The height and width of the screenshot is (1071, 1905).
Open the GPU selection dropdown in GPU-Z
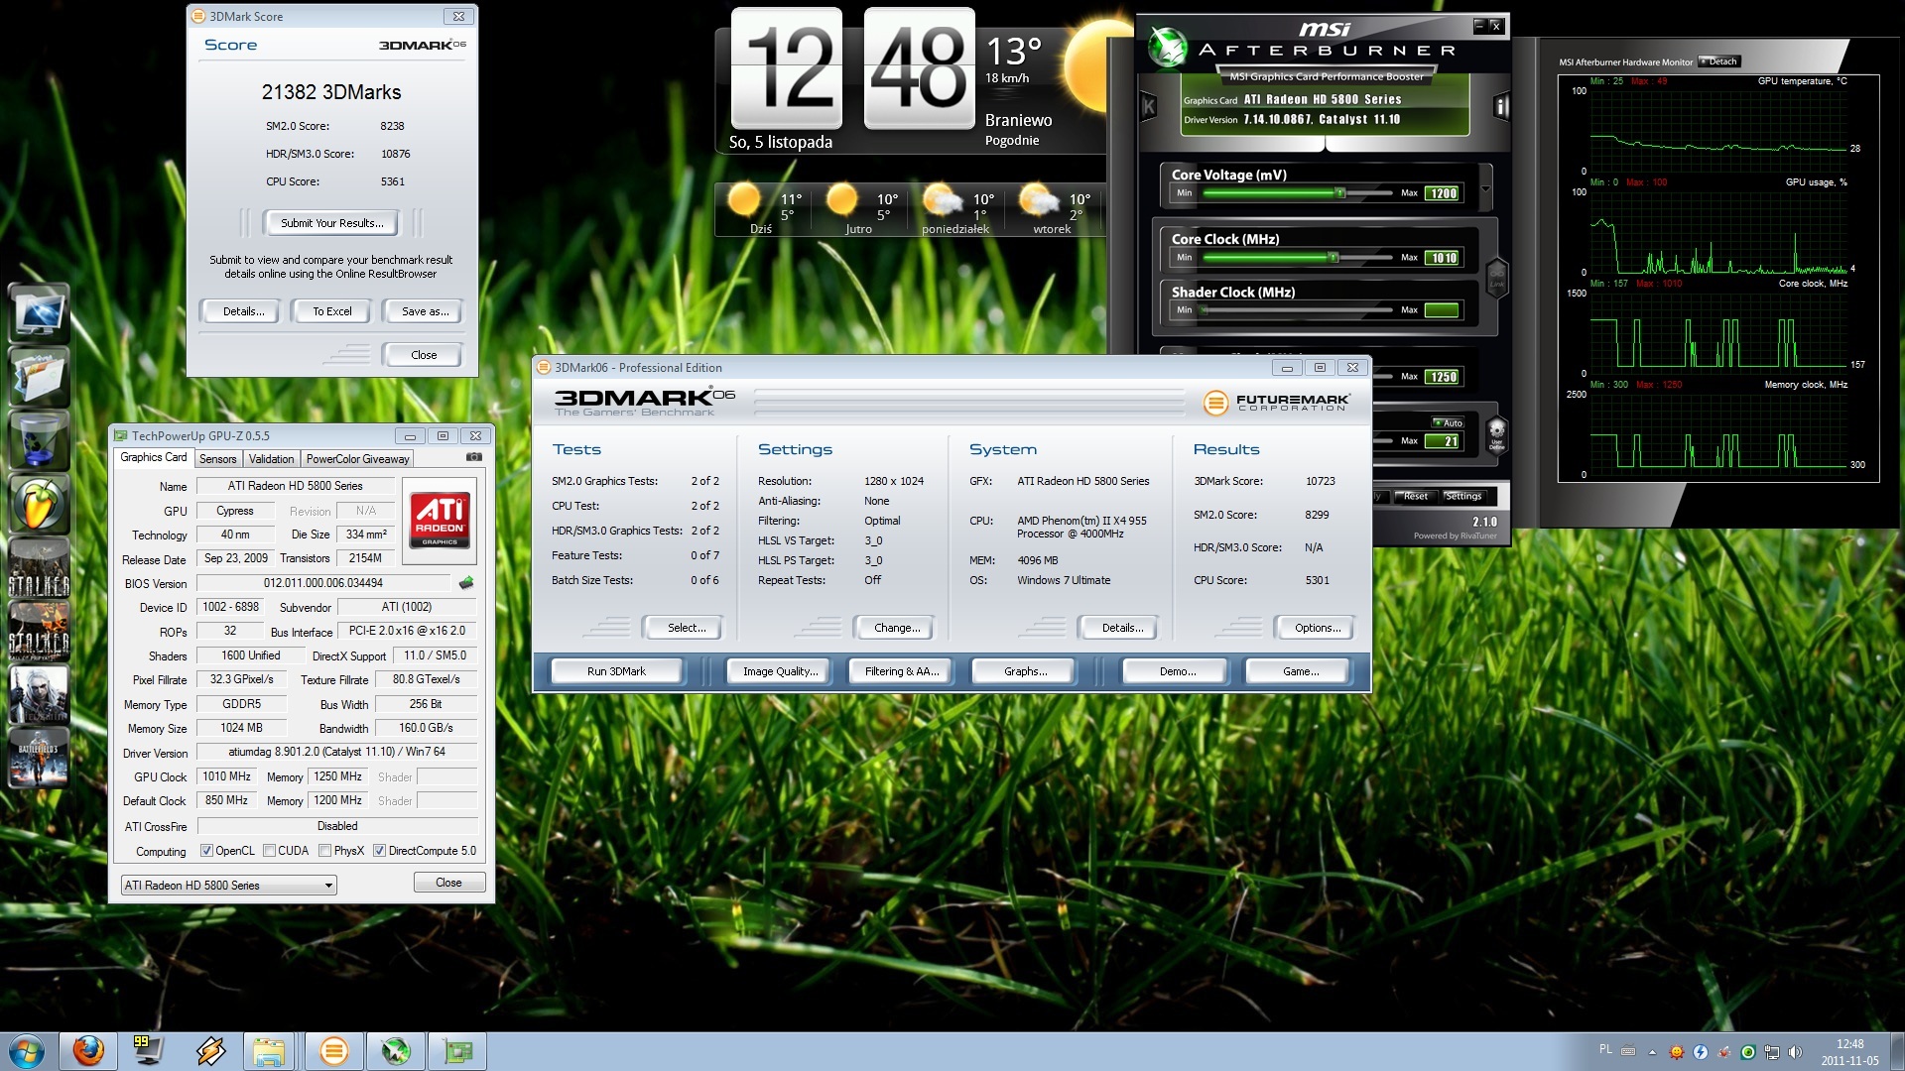click(x=328, y=886)
